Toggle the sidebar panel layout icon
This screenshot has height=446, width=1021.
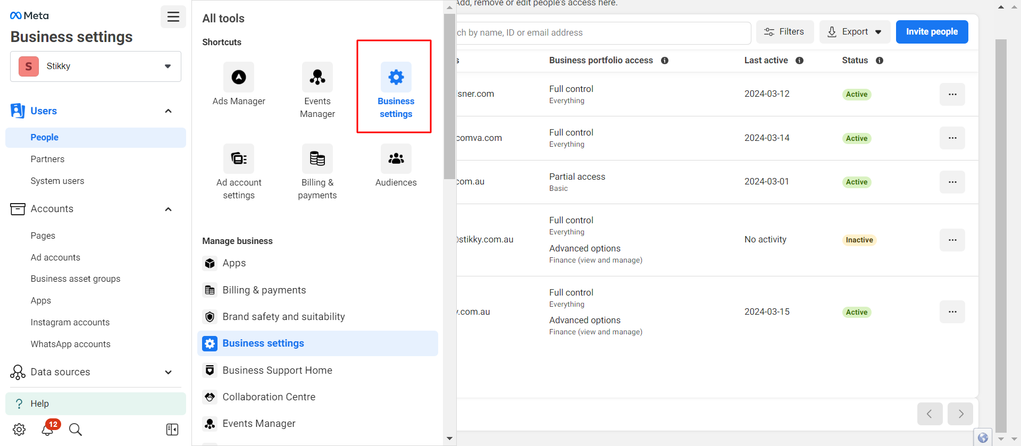click(x=172, y=430)
